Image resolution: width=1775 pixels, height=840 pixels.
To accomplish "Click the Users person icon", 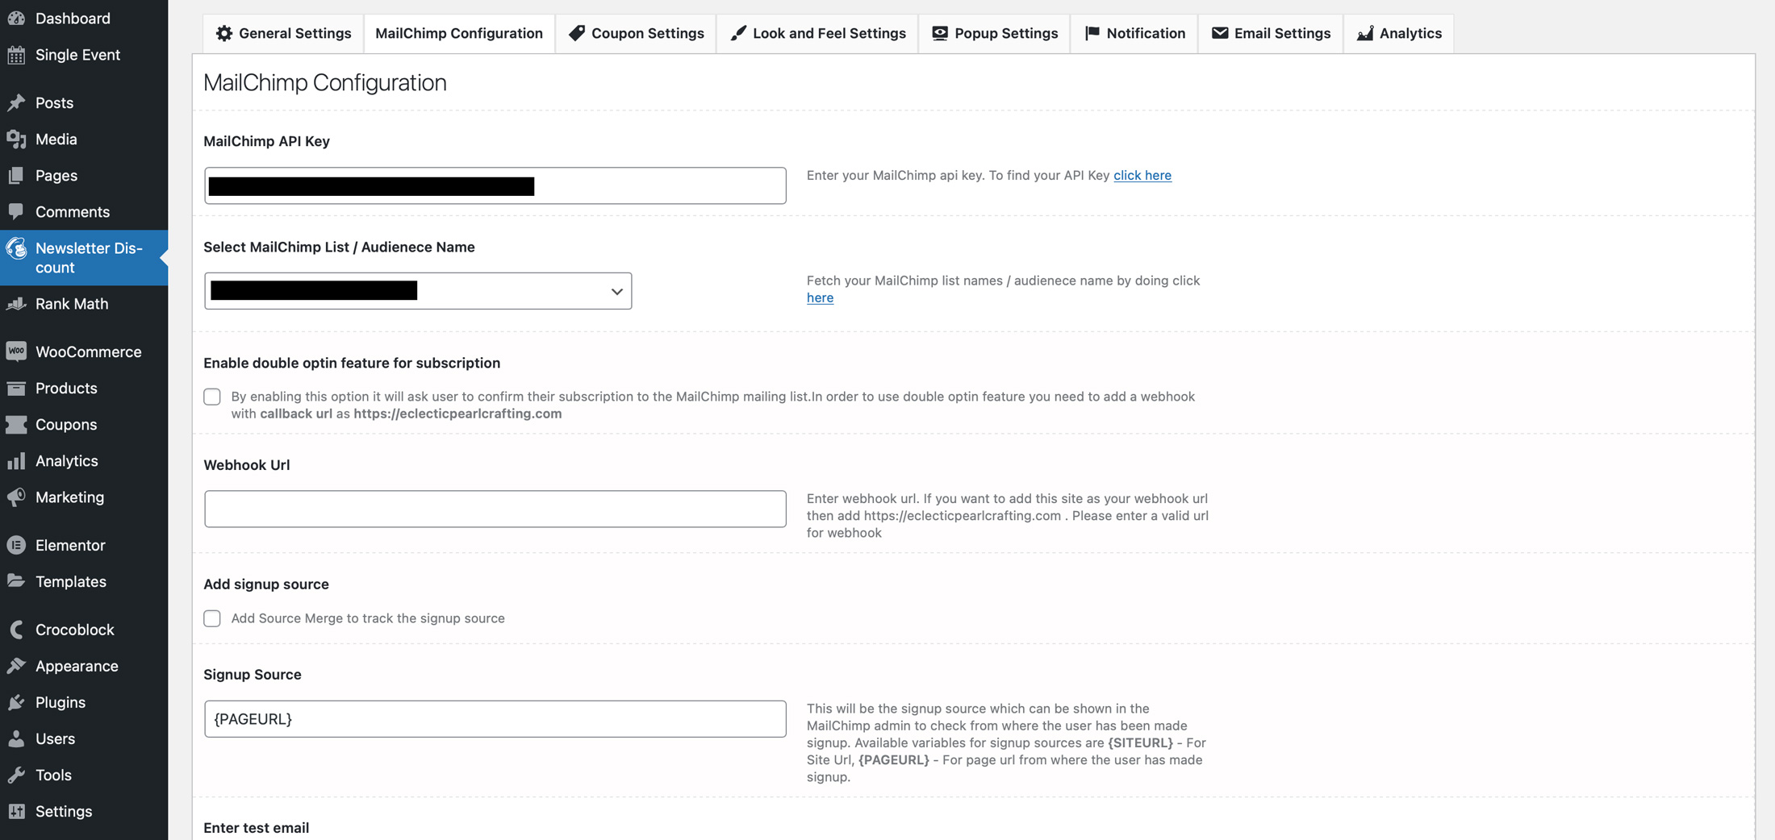I will 16,738.
